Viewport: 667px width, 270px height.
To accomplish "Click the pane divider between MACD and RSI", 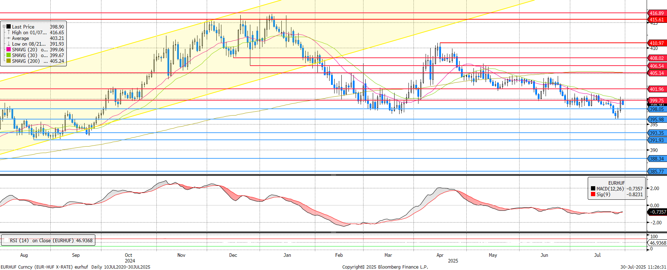I will (x=333, y=232).
